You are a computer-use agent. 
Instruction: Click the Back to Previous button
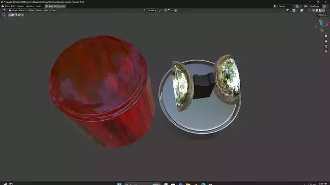55,6
